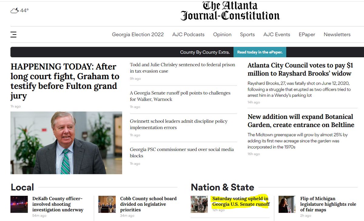Open Graham to testify headline story
Screen dimensions: 364x221
click(65, 81)
